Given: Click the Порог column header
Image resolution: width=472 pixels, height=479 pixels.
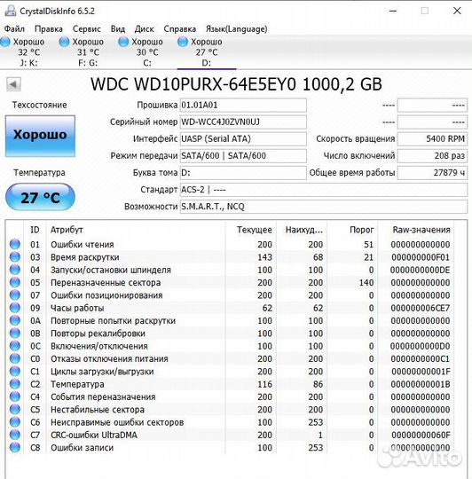Looking at the screenshot, I should click(352, 230).
